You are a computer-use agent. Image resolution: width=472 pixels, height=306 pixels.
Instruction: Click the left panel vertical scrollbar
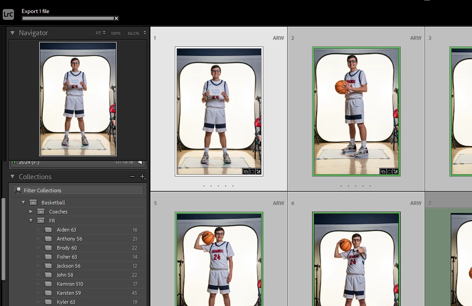tap(3, 239)
